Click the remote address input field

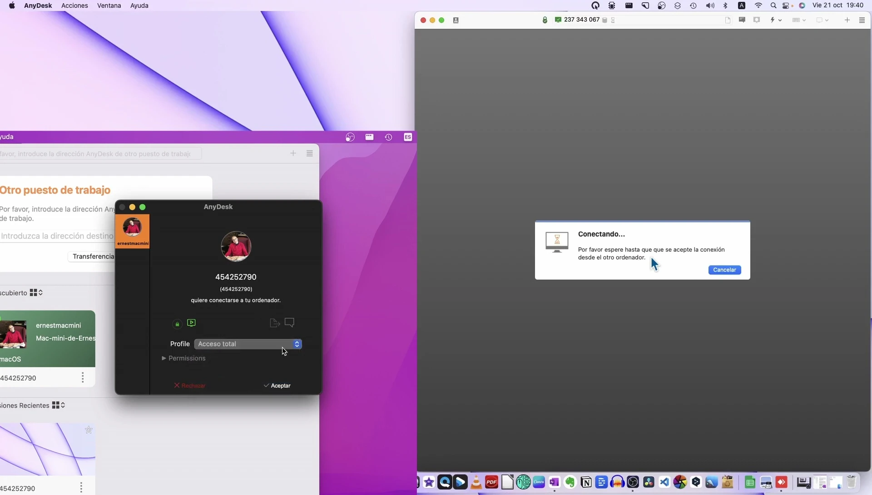[x=100, y=153]
